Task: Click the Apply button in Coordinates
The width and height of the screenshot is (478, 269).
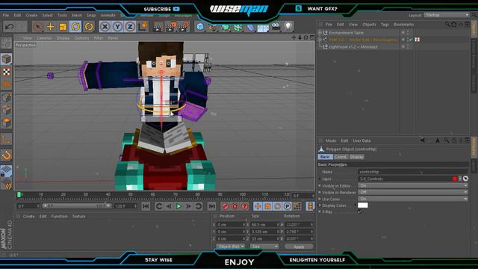Action: (x=299, y=247)
